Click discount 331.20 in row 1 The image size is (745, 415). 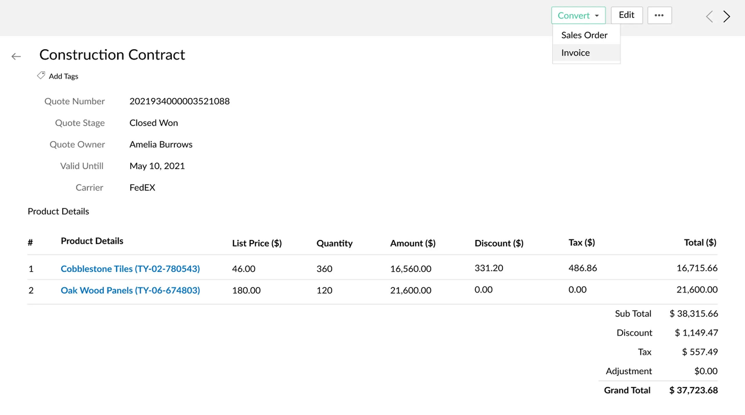tap(489, 268)
